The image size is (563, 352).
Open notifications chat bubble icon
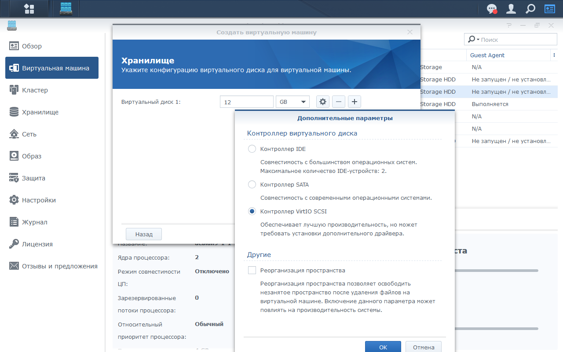(492, 9)
